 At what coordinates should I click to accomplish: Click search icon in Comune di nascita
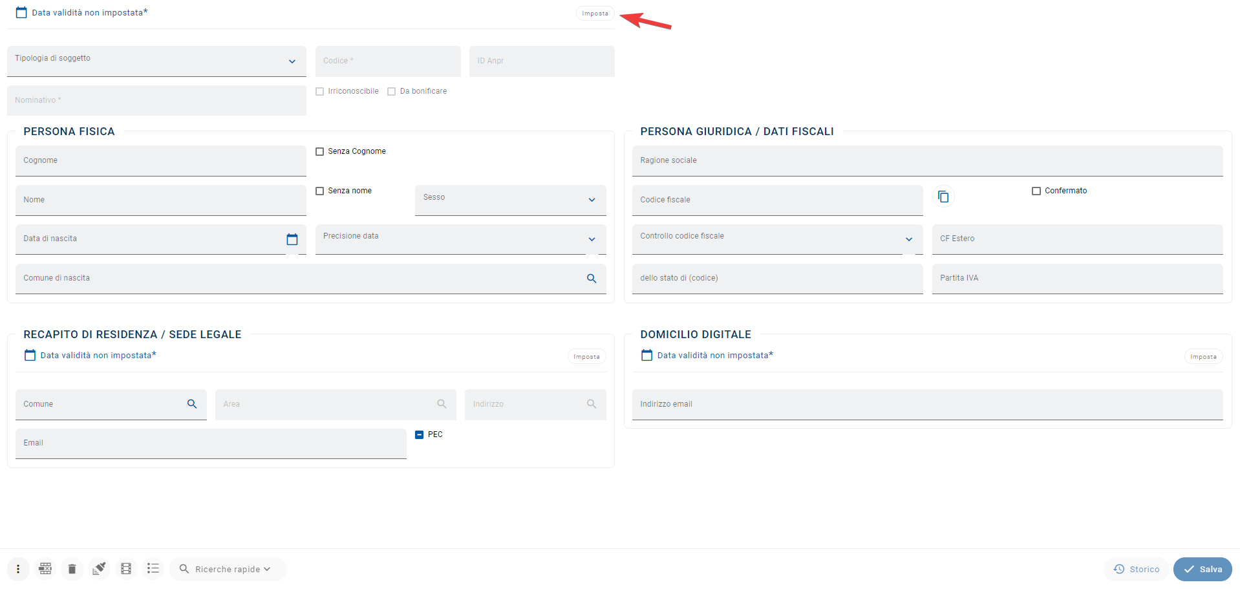pyautogui.click(x=592, y=279)
